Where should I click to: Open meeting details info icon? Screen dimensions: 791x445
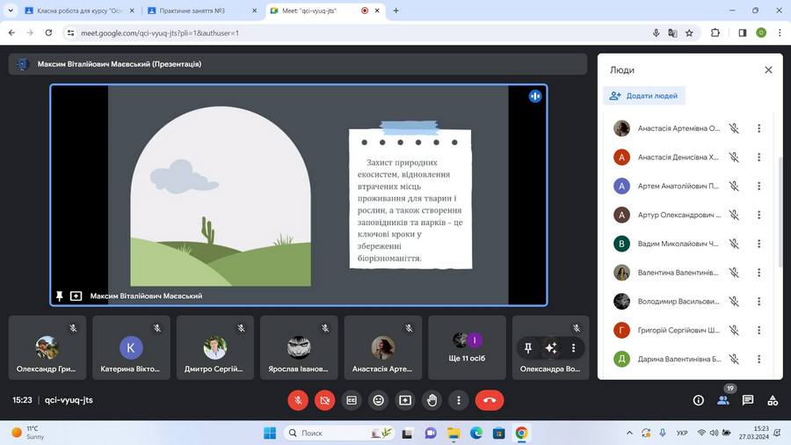pos(698,400)
